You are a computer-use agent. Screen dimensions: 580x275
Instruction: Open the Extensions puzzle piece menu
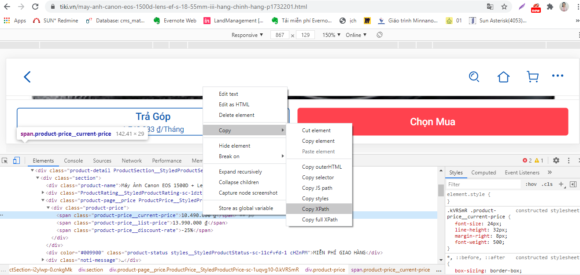tap(550, 7)
